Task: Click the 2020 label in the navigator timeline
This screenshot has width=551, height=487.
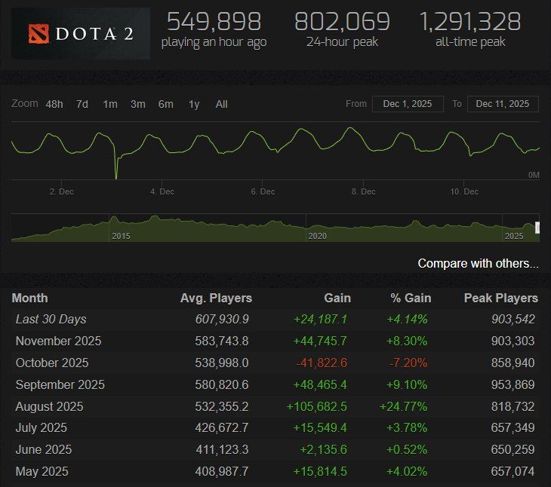Action: 317,236
